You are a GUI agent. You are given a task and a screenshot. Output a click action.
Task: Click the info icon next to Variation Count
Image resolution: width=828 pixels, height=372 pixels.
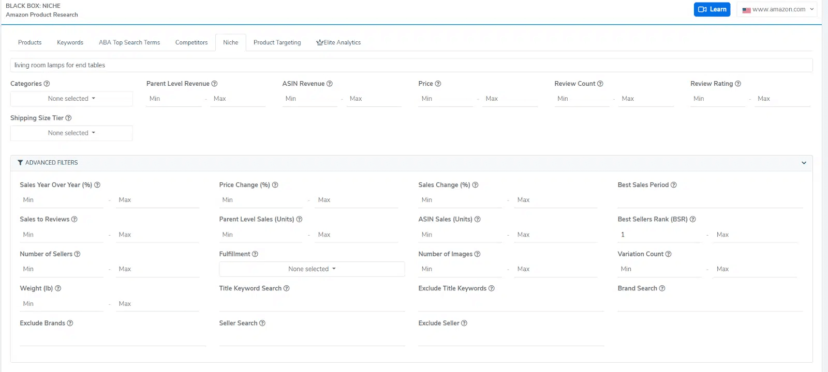pos(668,254)
